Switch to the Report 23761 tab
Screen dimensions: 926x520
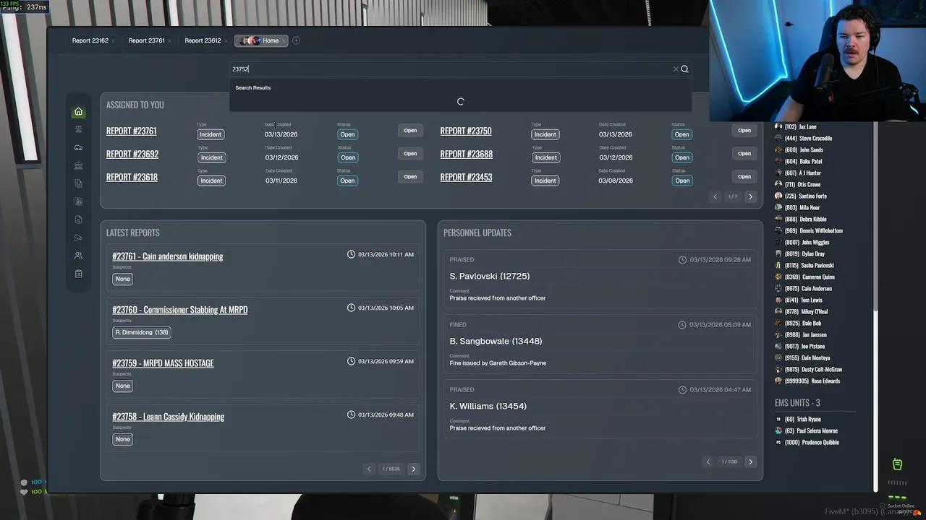click(x=147, y=40)
